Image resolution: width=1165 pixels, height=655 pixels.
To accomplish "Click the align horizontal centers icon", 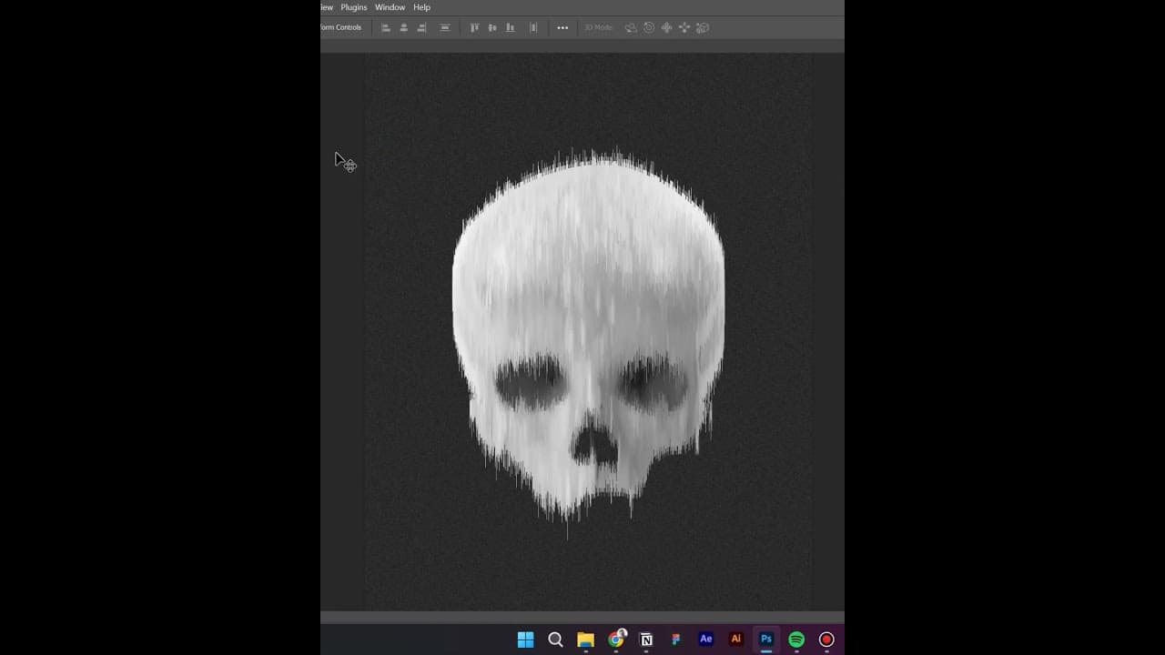I will [x=403, y=27].
